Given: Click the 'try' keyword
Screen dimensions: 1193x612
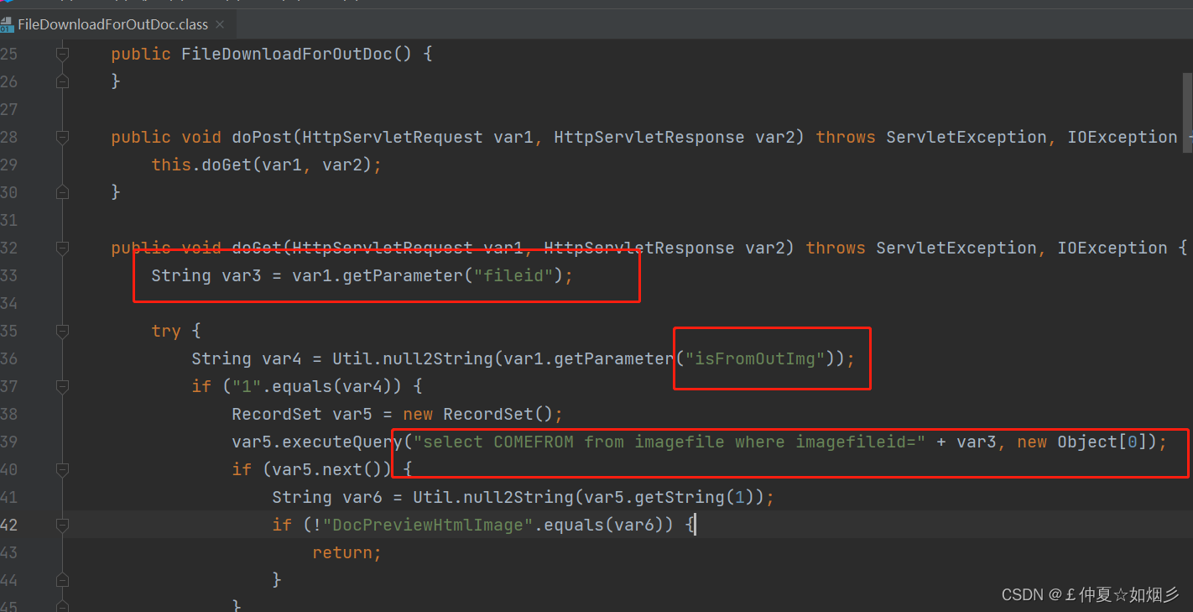Looking at the screenshot, I should click(166, 331).
